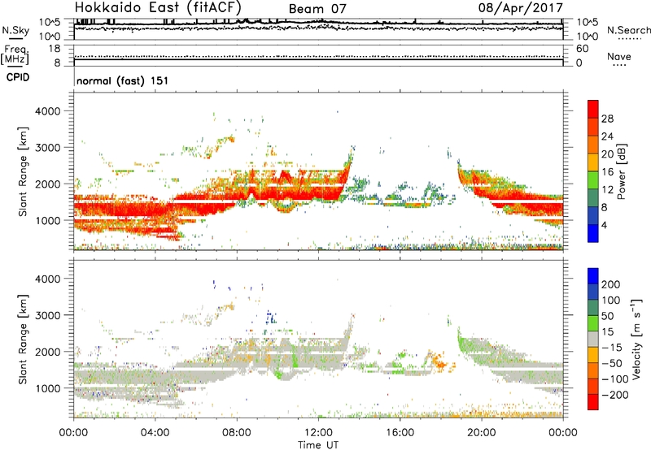Click the '60' Nave axis value
This screenshot has width=651, height=450.
(582, 49)
